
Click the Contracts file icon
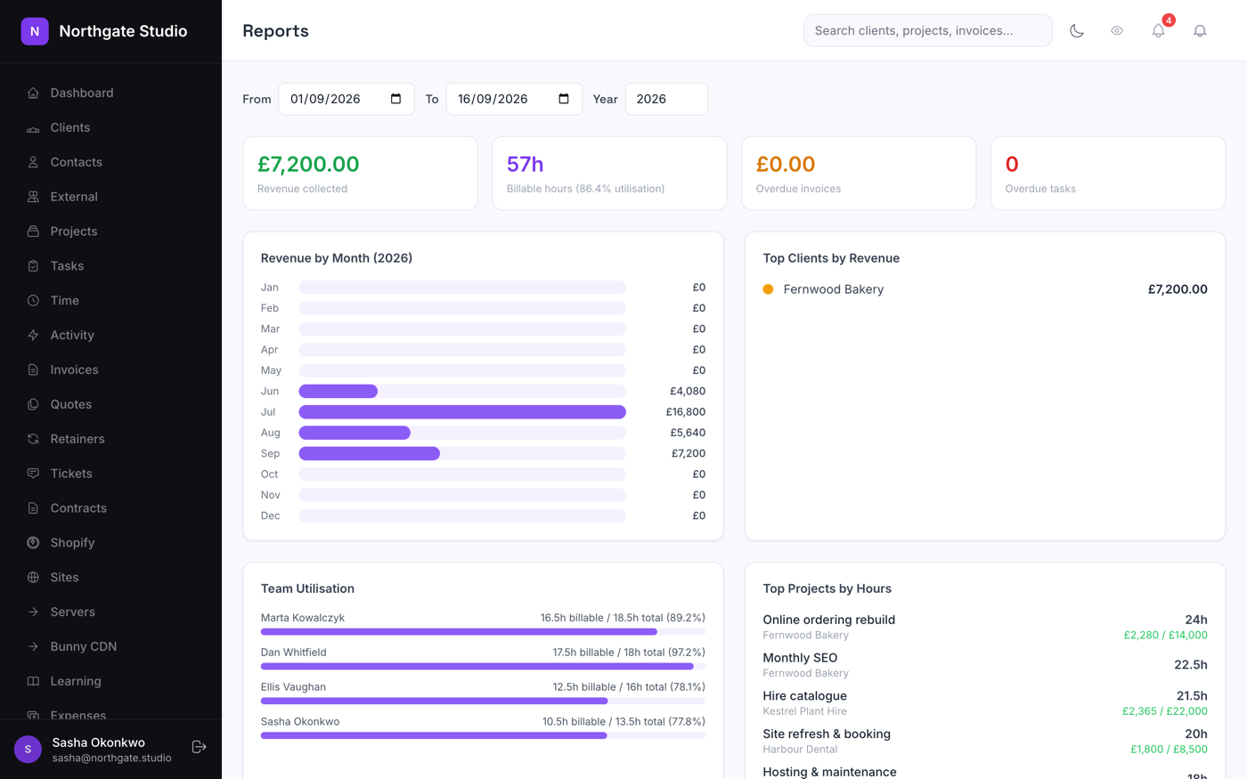[33, 508]
